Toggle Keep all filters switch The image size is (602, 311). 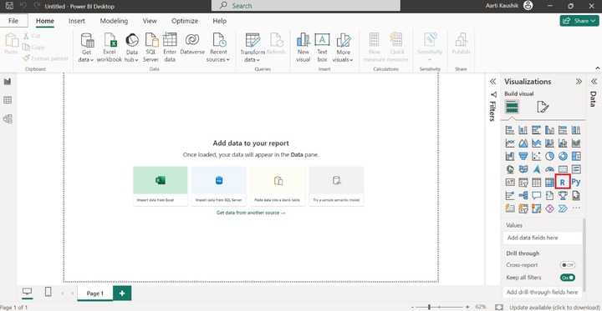pyautogui.click(x=568, y=278)
